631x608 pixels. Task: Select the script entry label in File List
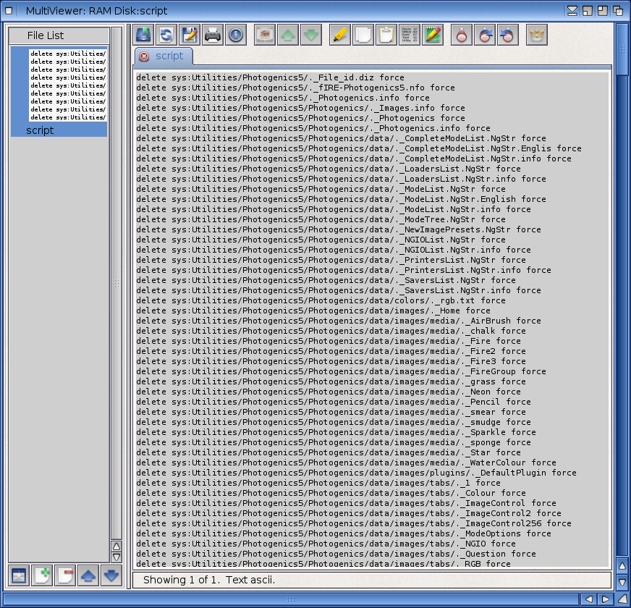click(40, 130)
